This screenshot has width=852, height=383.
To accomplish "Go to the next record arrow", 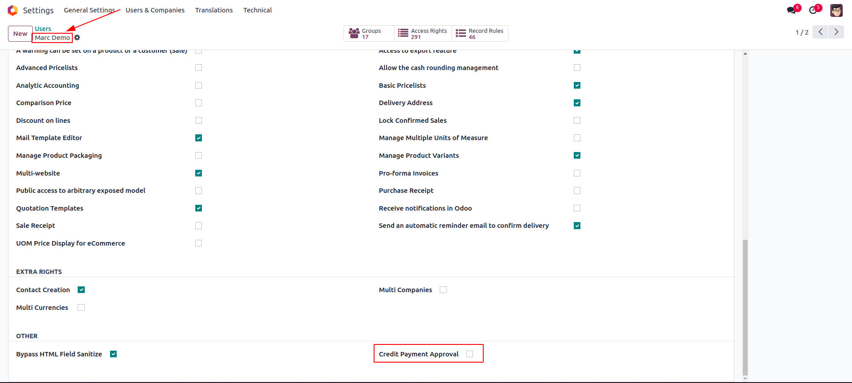I will (836, 32).
